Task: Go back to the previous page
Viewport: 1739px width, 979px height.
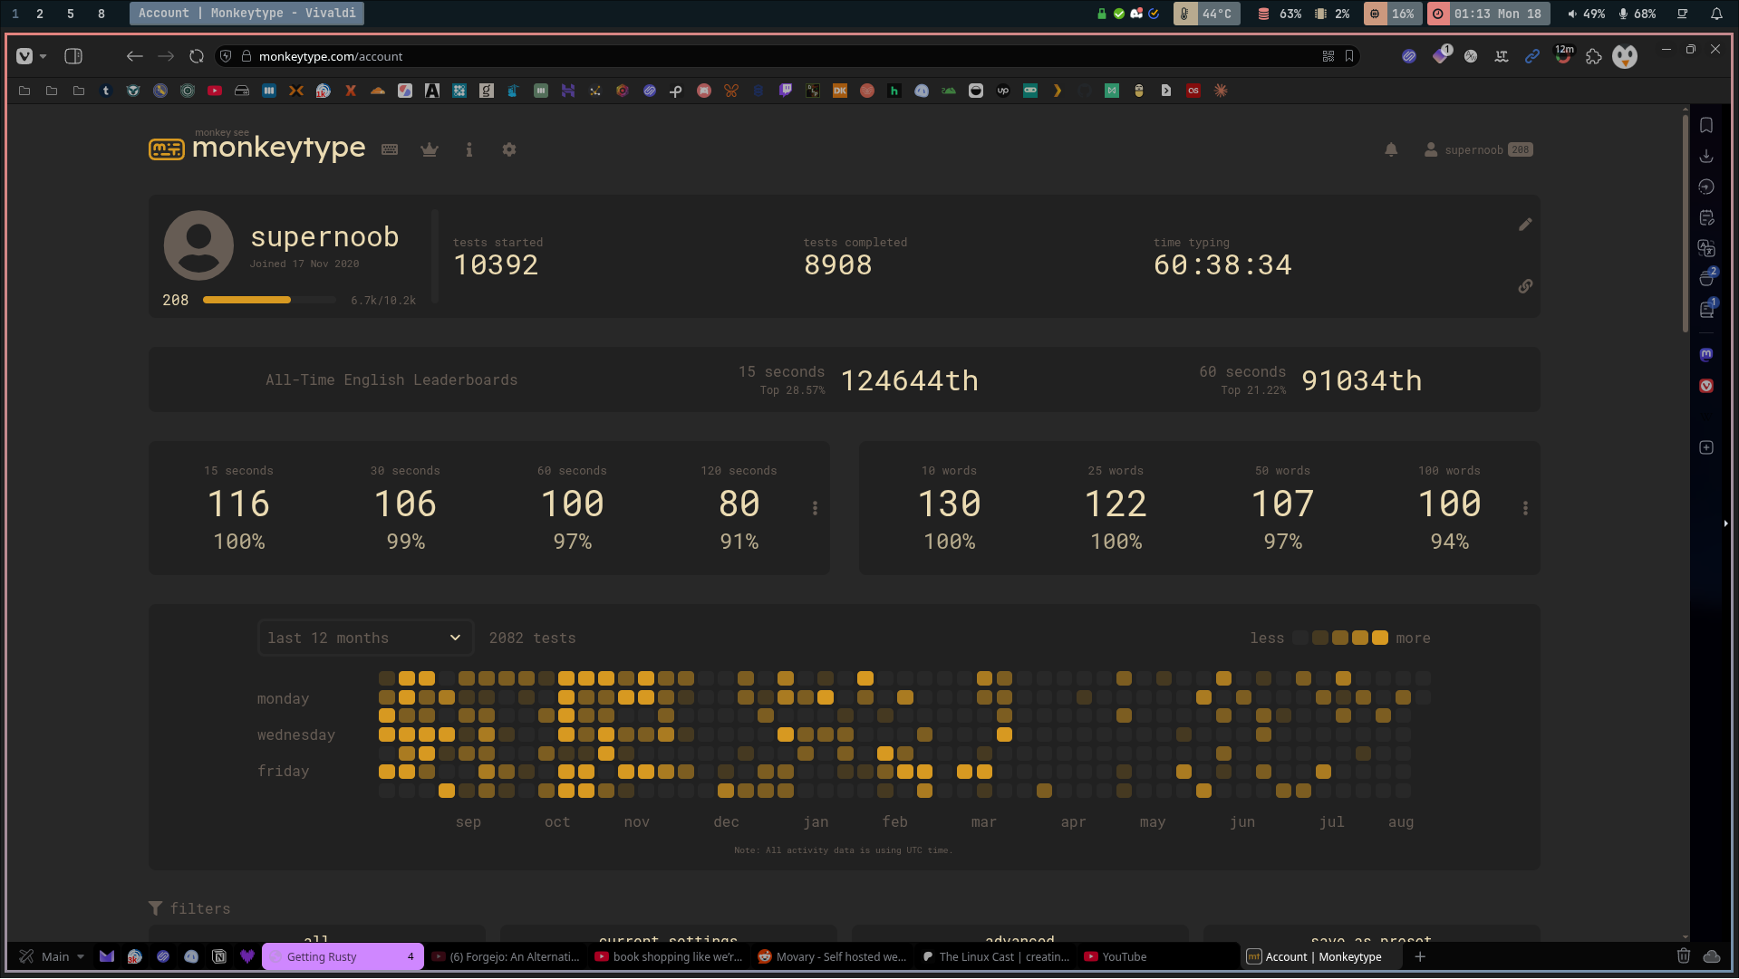Action: point(135,56)
